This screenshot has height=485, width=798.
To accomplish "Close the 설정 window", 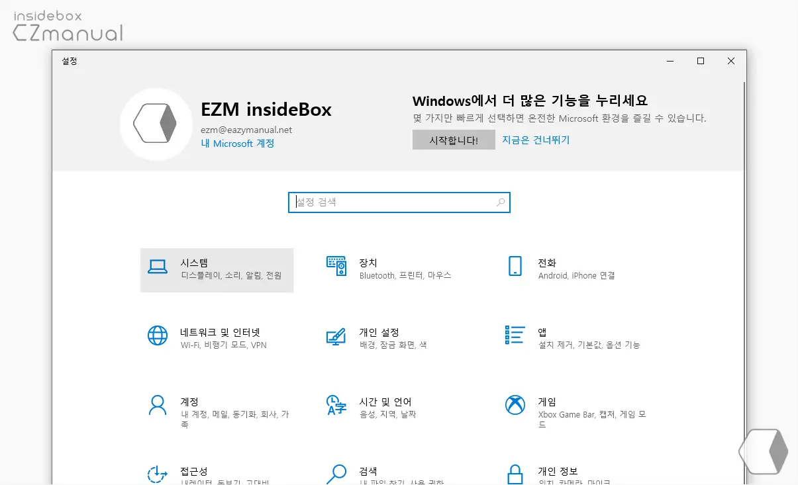I will [731, 61].
